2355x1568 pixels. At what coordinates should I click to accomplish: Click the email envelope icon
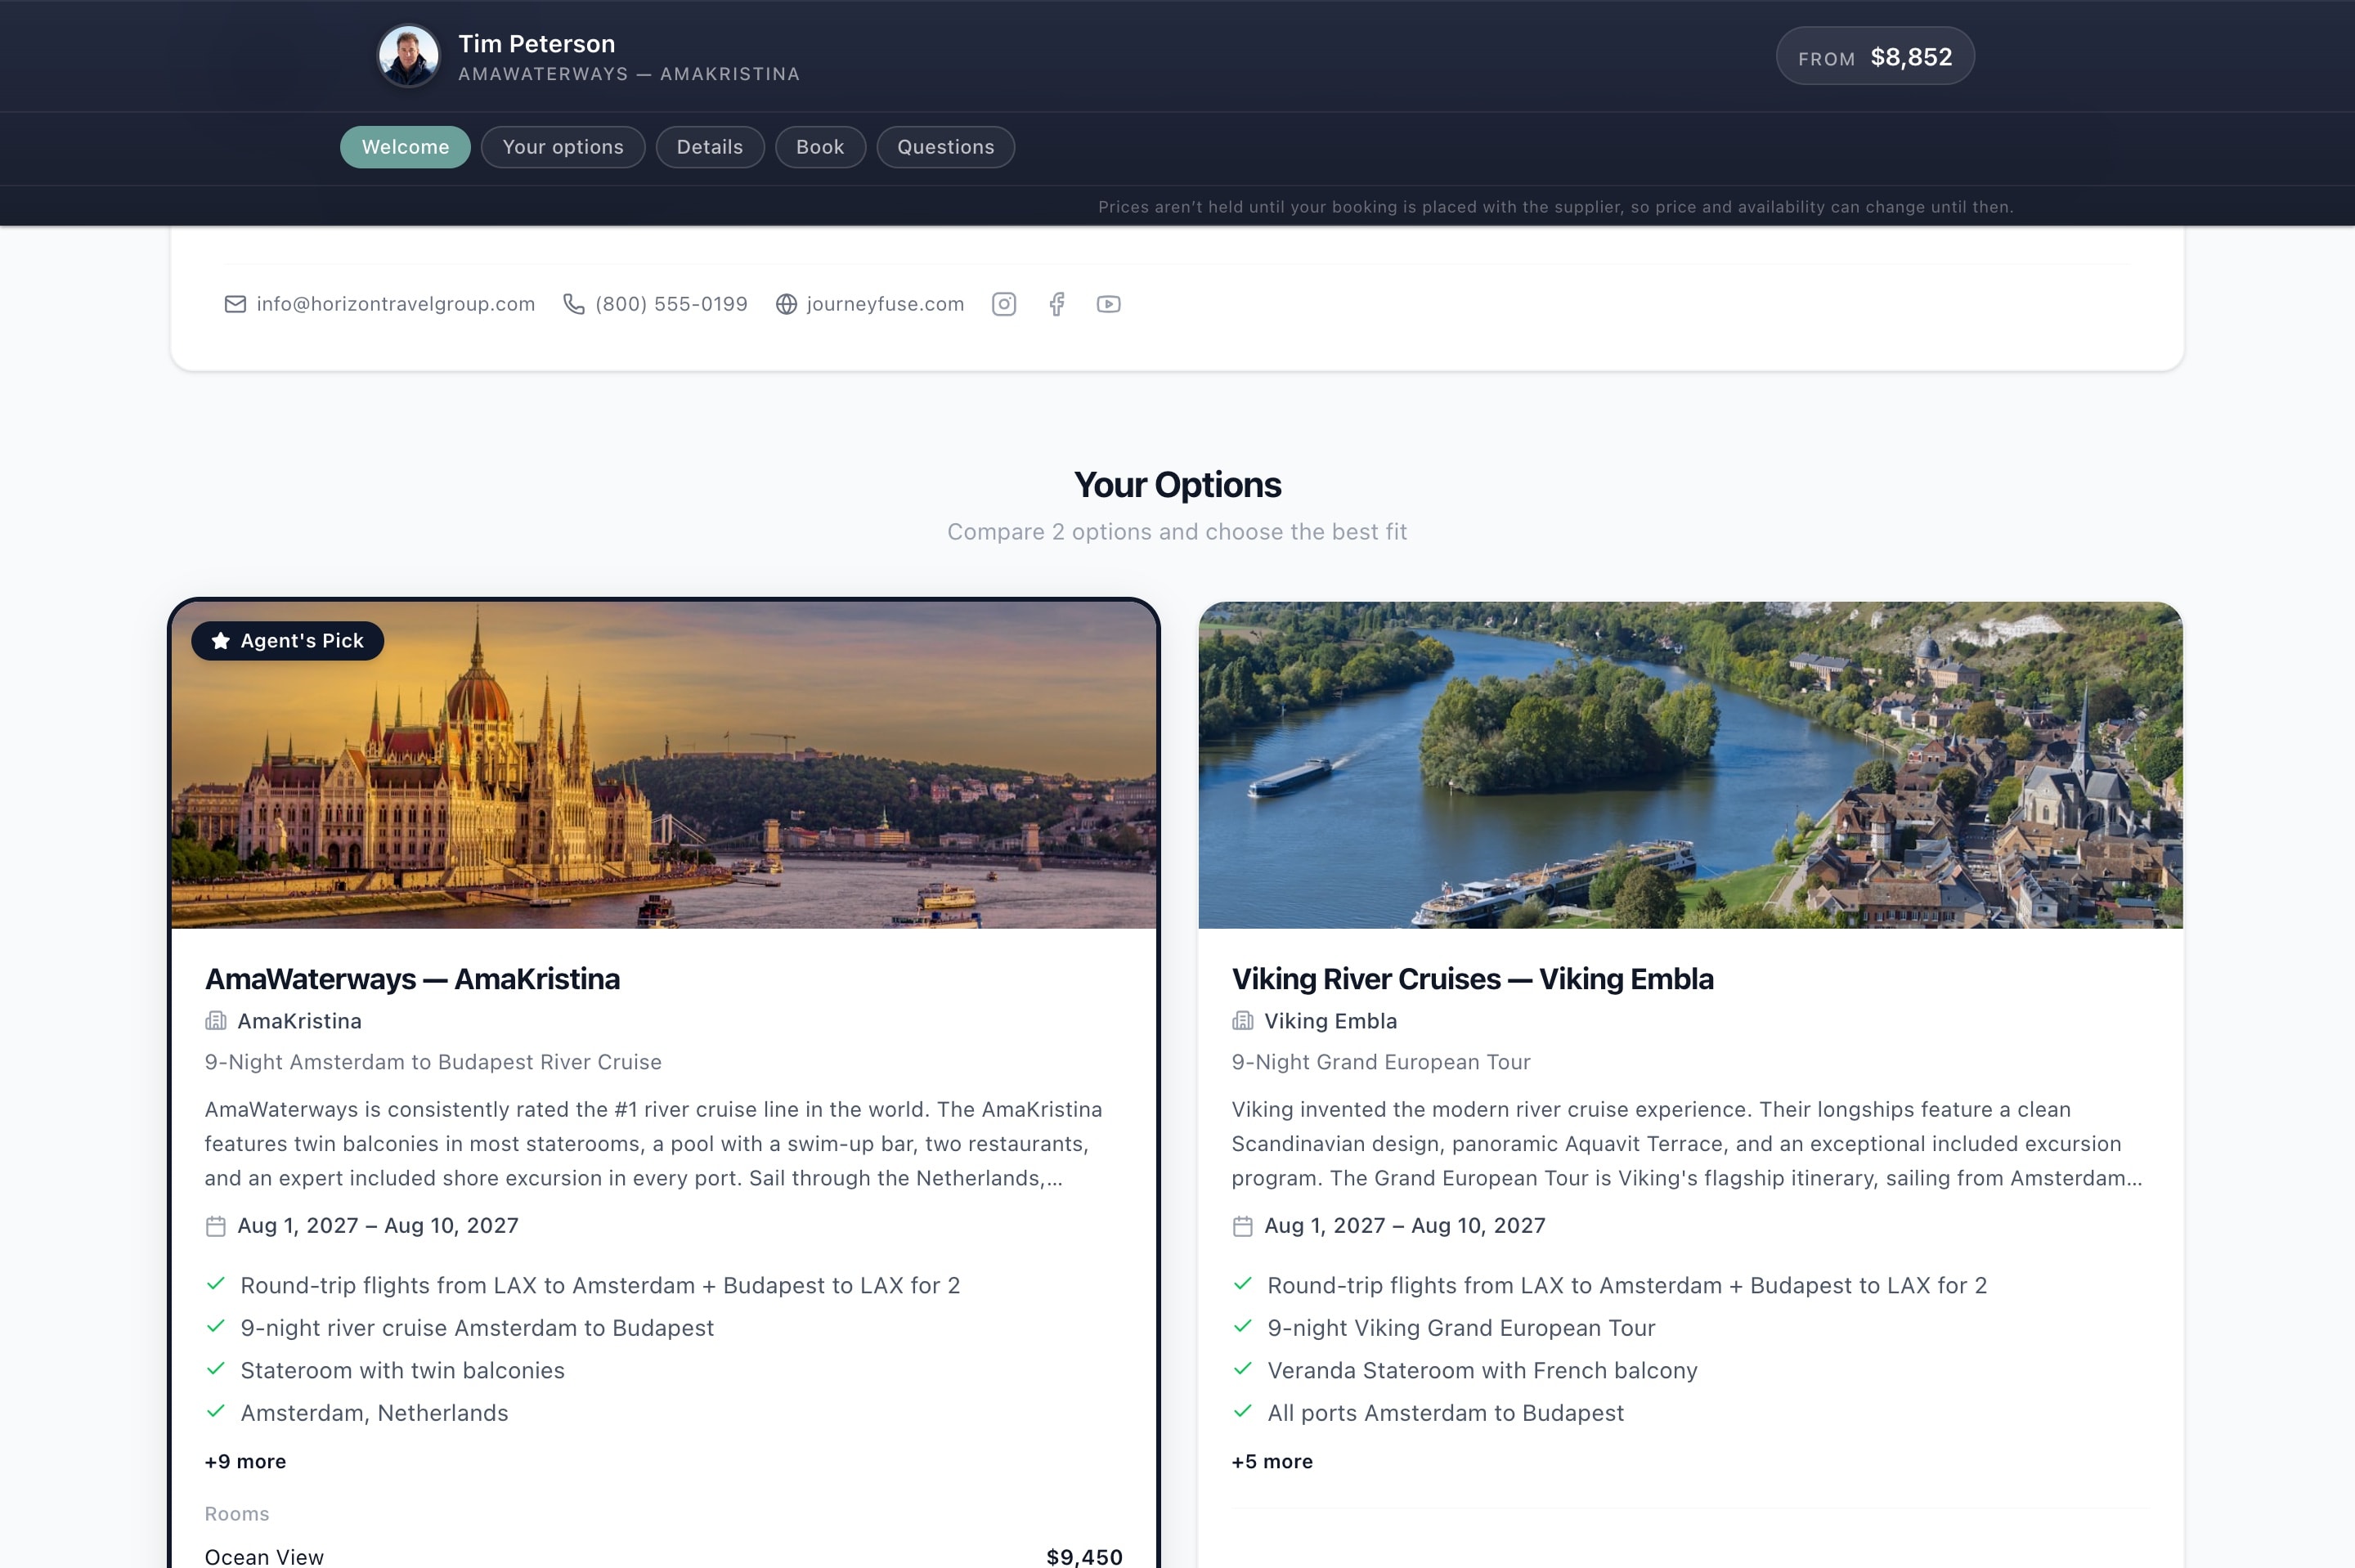[x=235, y=304]
